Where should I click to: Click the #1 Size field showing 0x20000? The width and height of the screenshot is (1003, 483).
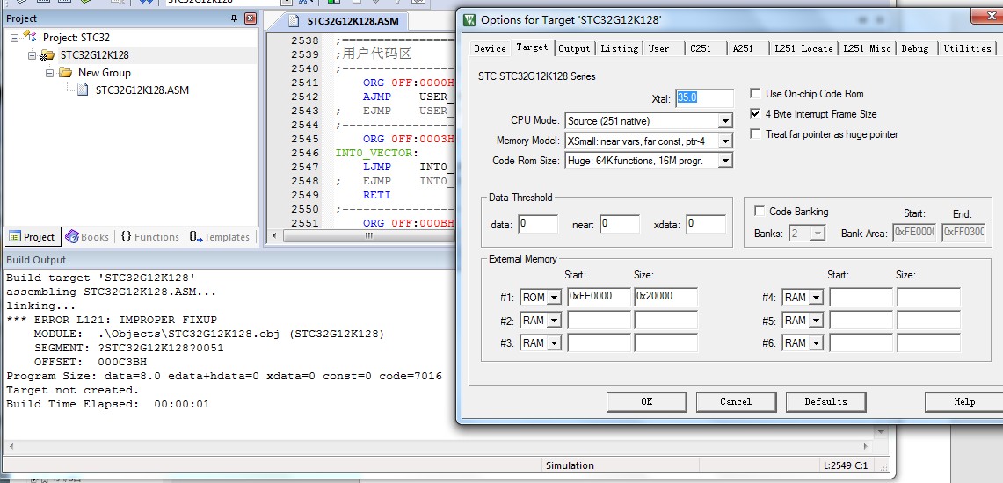(666, 297)
